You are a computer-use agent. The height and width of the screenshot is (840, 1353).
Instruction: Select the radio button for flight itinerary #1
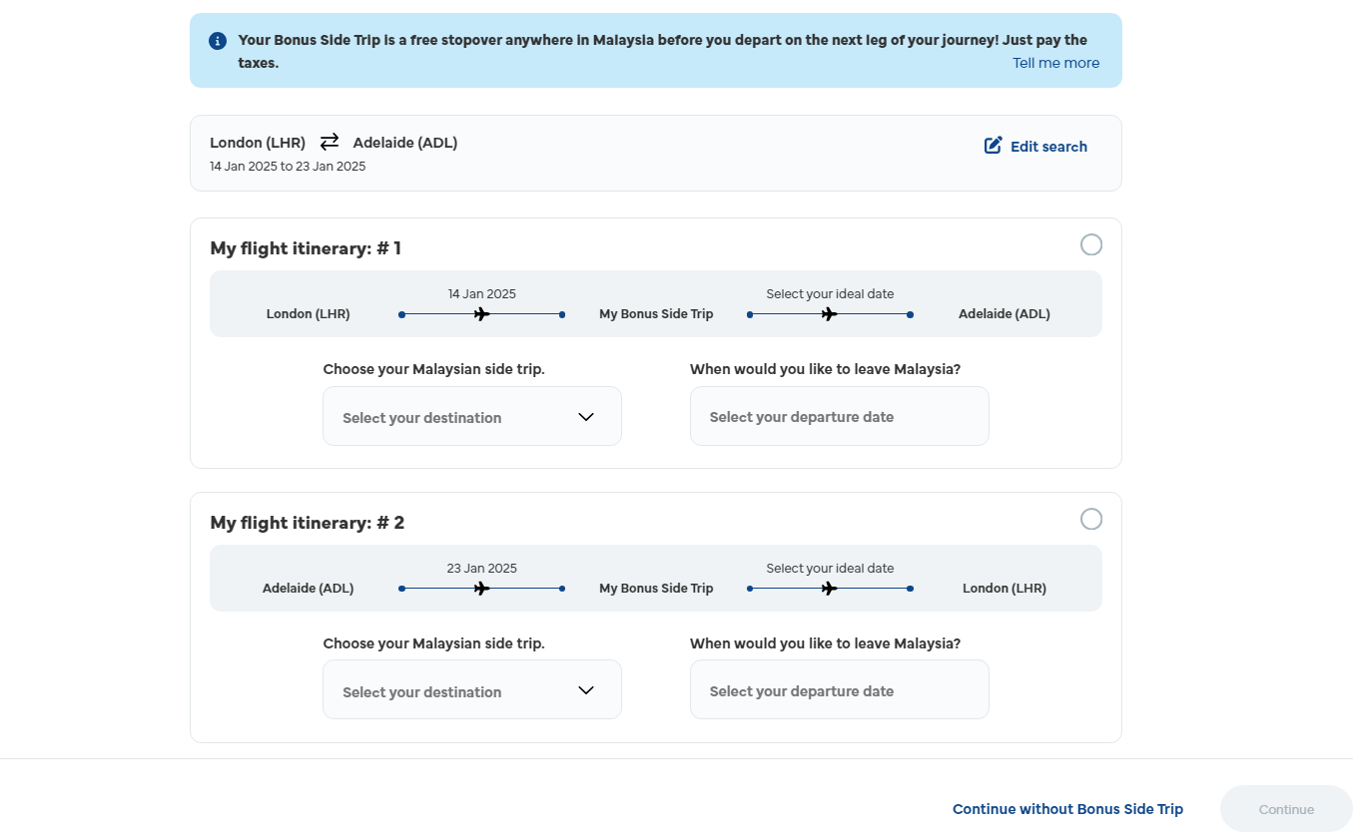click(x=1091, y=244)
